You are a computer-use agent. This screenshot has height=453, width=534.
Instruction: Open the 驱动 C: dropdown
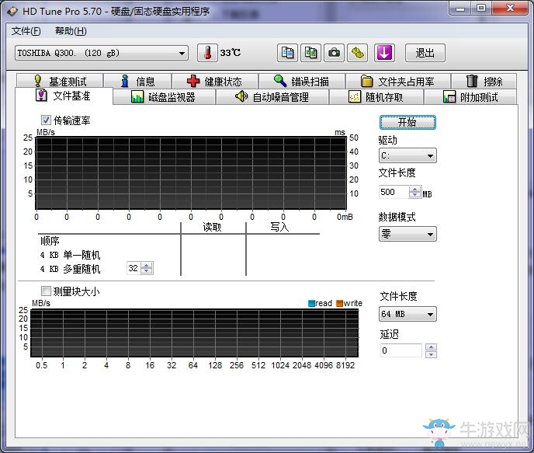pyautogui.click(x=407, y=155)
